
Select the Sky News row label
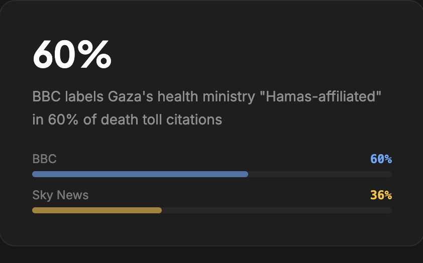click(x=60, y=195)
